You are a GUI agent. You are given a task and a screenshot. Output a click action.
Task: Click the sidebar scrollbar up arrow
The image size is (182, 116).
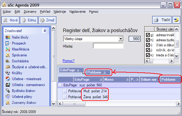53,28
